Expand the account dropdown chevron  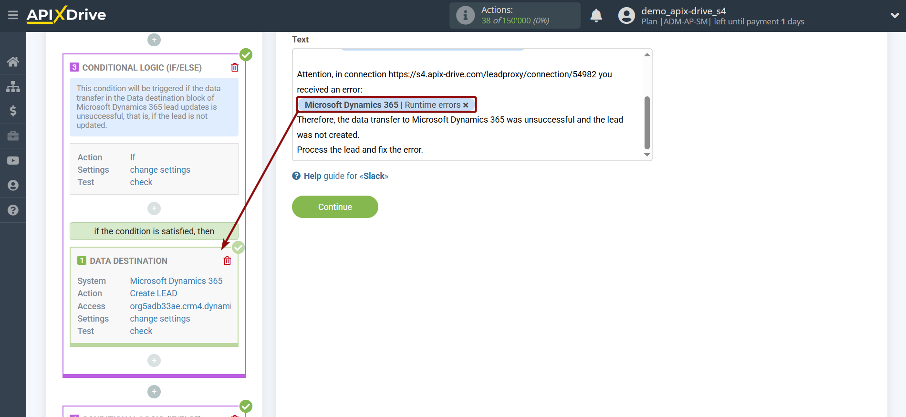[895, 16]
